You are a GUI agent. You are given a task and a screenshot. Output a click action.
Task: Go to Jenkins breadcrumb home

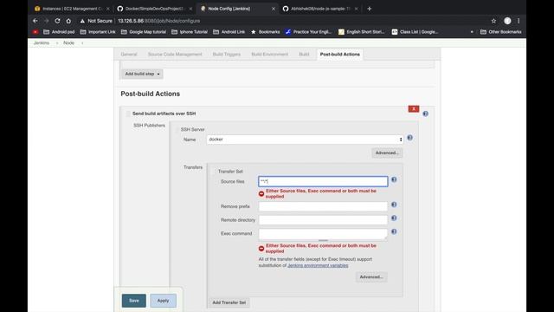coord(42,42)
